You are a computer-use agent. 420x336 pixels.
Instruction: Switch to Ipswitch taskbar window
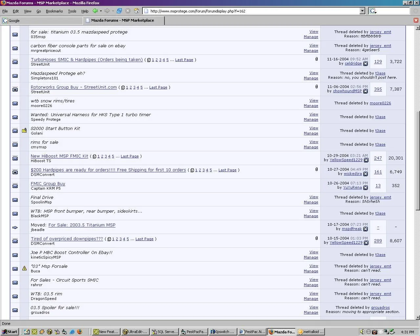222,332
